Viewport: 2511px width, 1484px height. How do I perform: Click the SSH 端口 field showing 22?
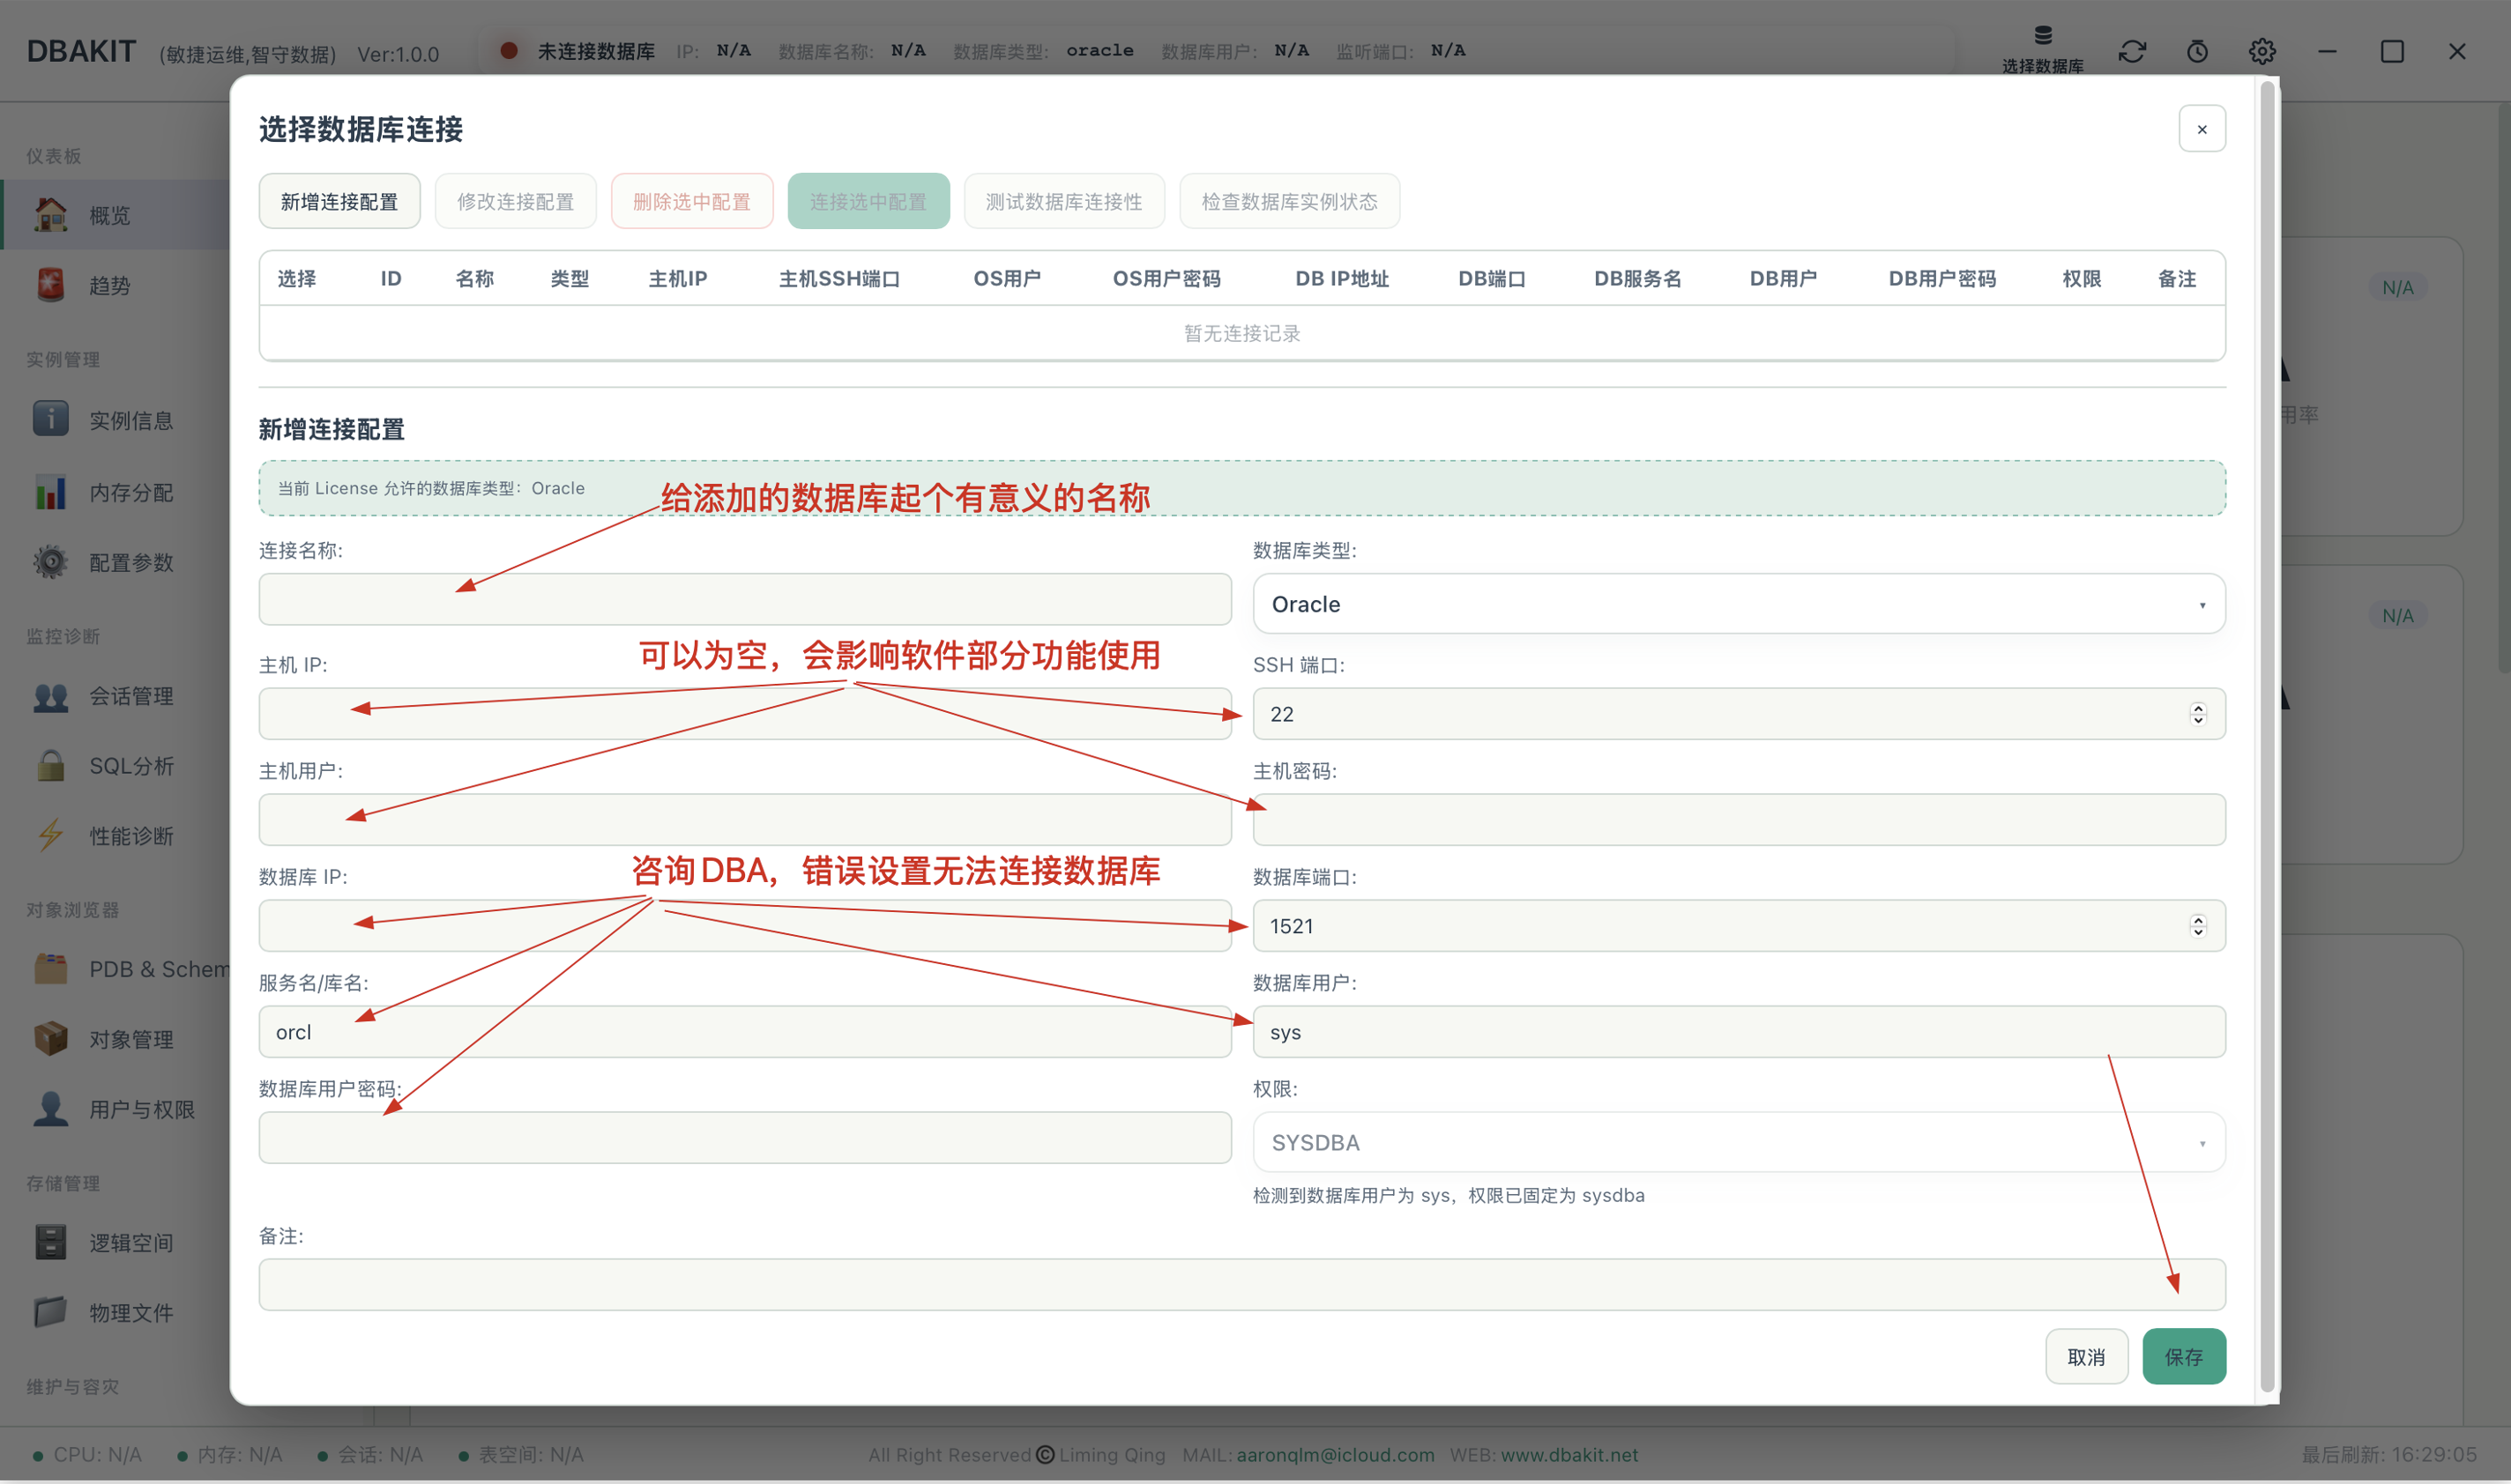(1739, 714)
